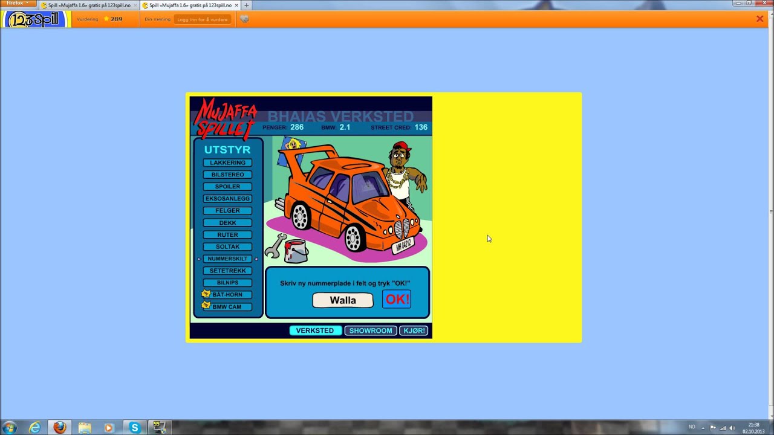This screenshot has height=435, width=774.
Task: Click the UTSTYR panel heading
Action: [227, 149]
